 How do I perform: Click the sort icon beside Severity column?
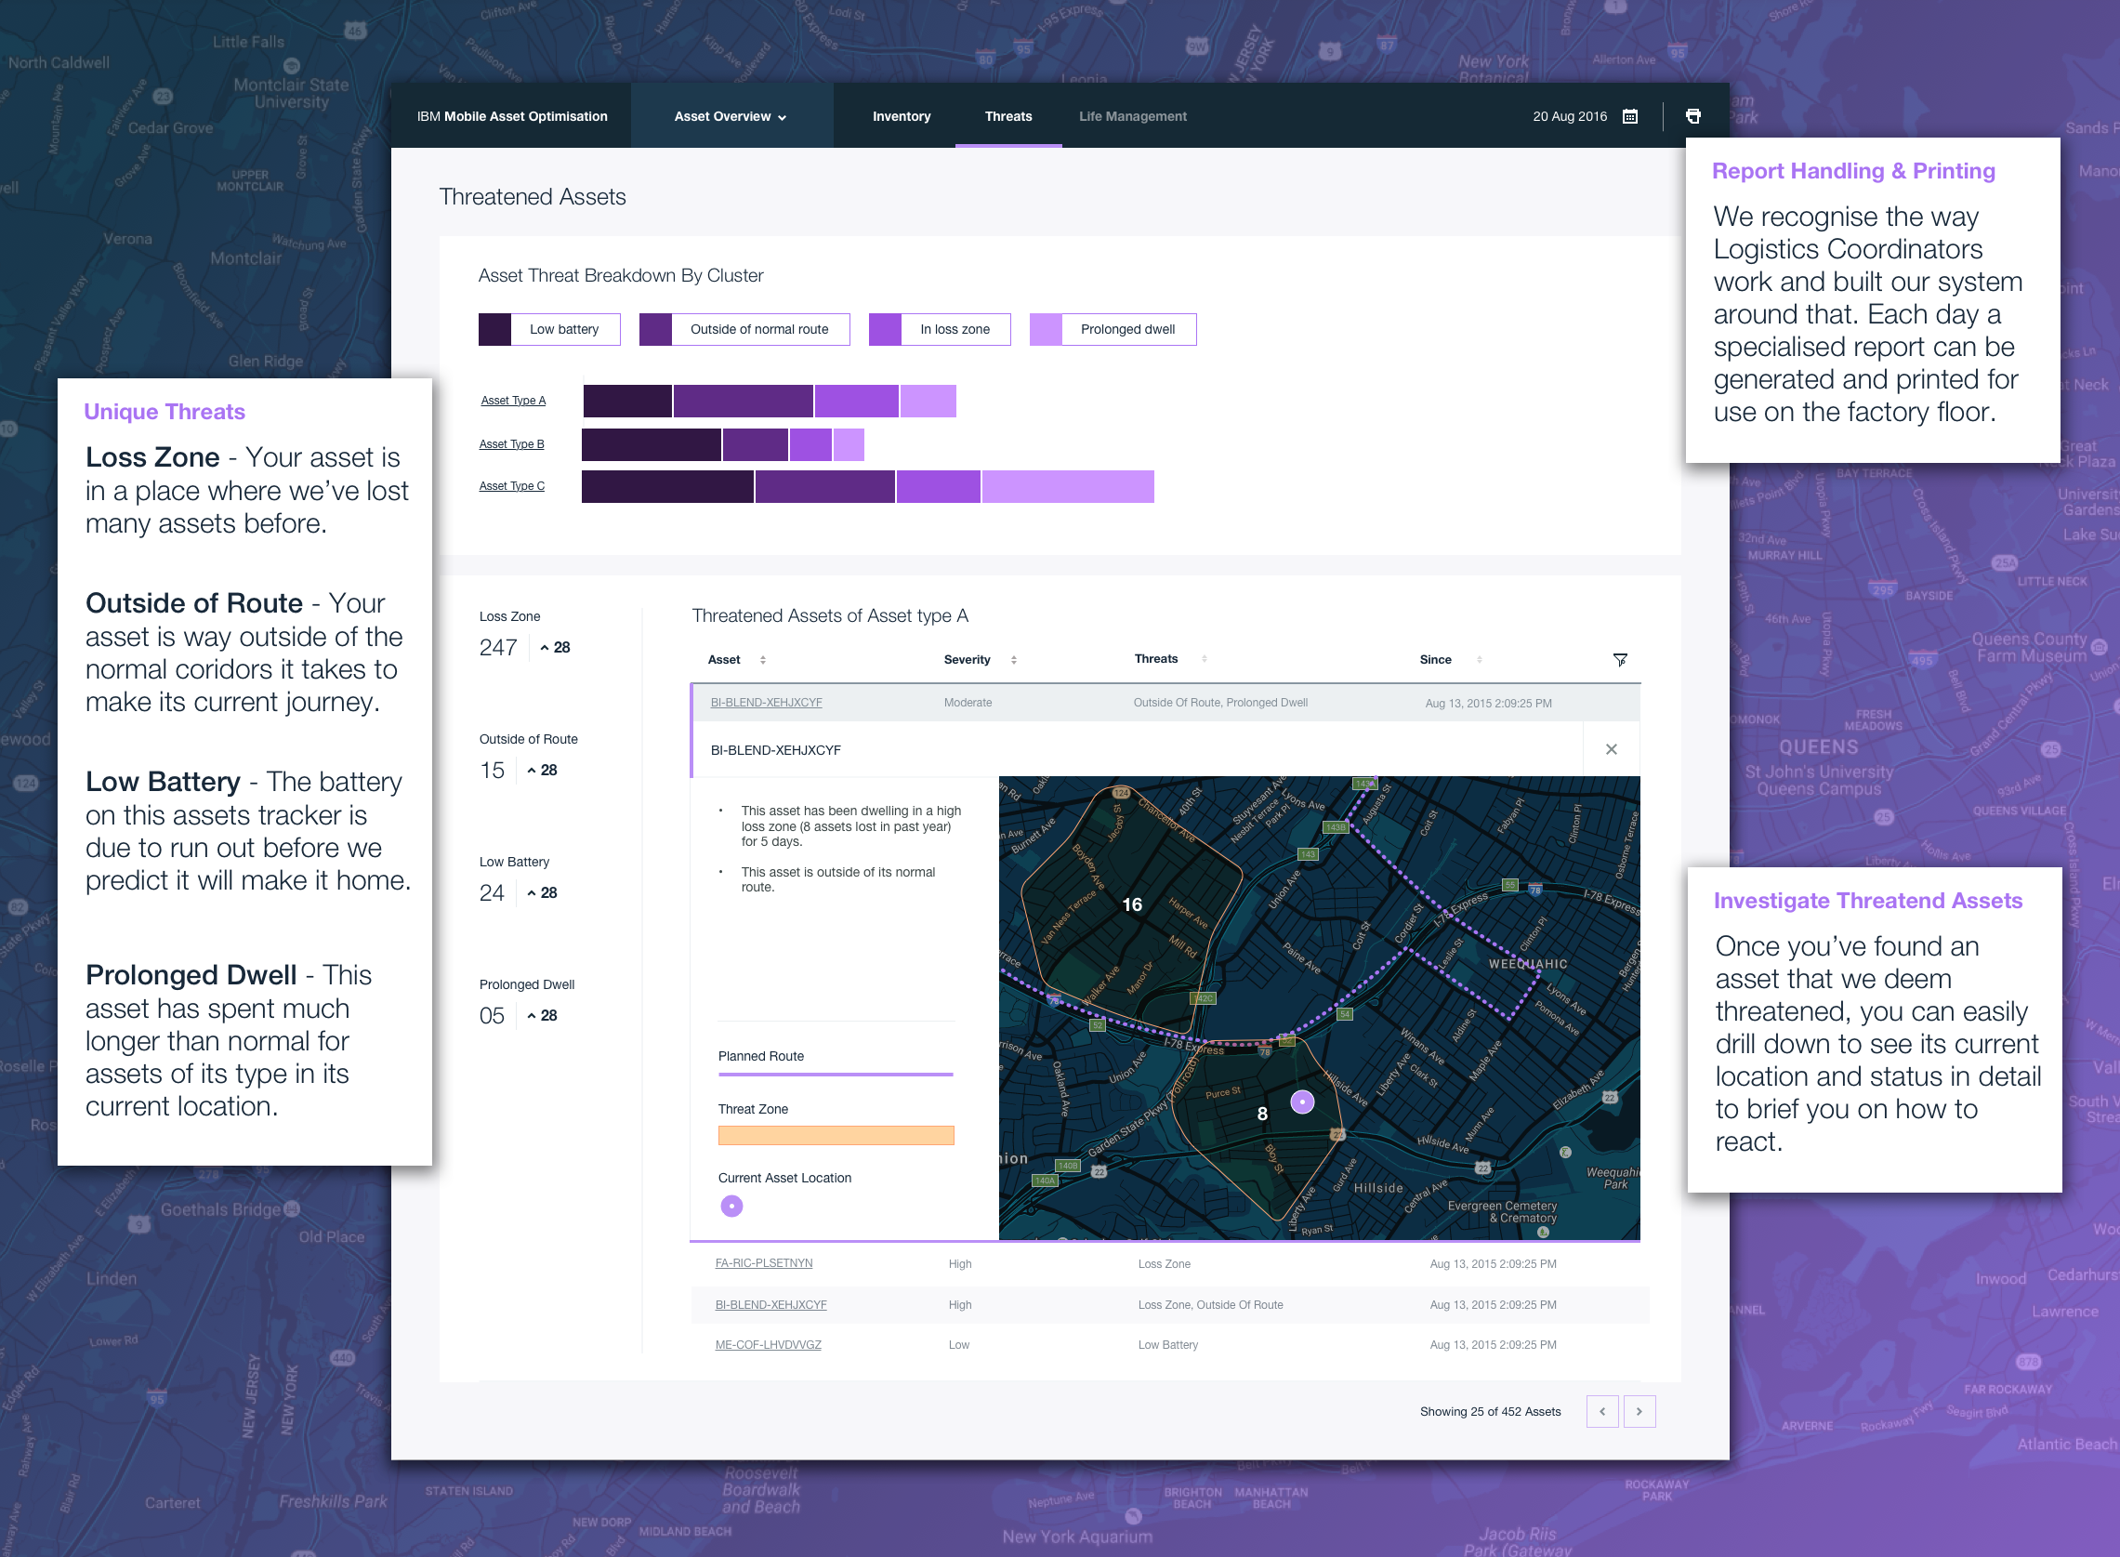[x=1014, y=660]
